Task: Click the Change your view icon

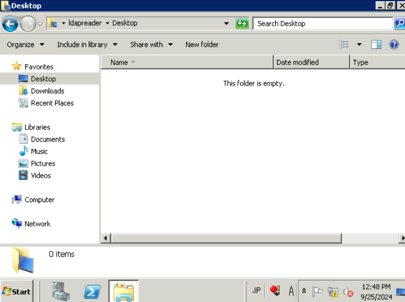Action: (343, 45)
